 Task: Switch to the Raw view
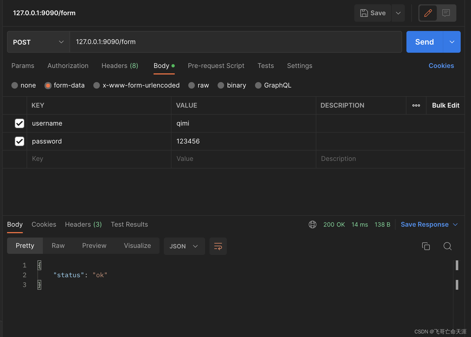58,246
